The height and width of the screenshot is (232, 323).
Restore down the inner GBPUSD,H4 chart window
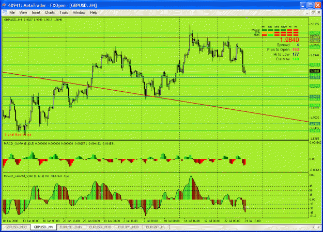[313, 12]
